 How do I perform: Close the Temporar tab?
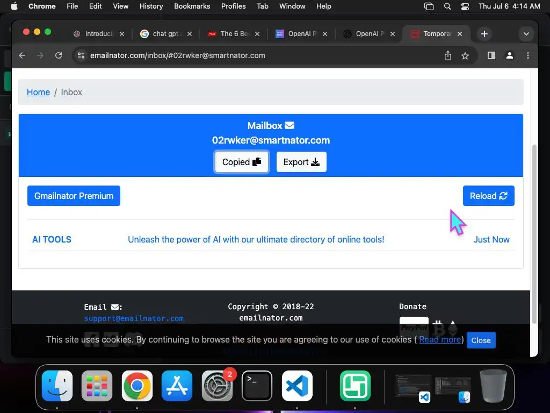(460, 34)
